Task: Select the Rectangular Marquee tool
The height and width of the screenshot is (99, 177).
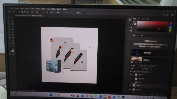Action: coord(12,18)
